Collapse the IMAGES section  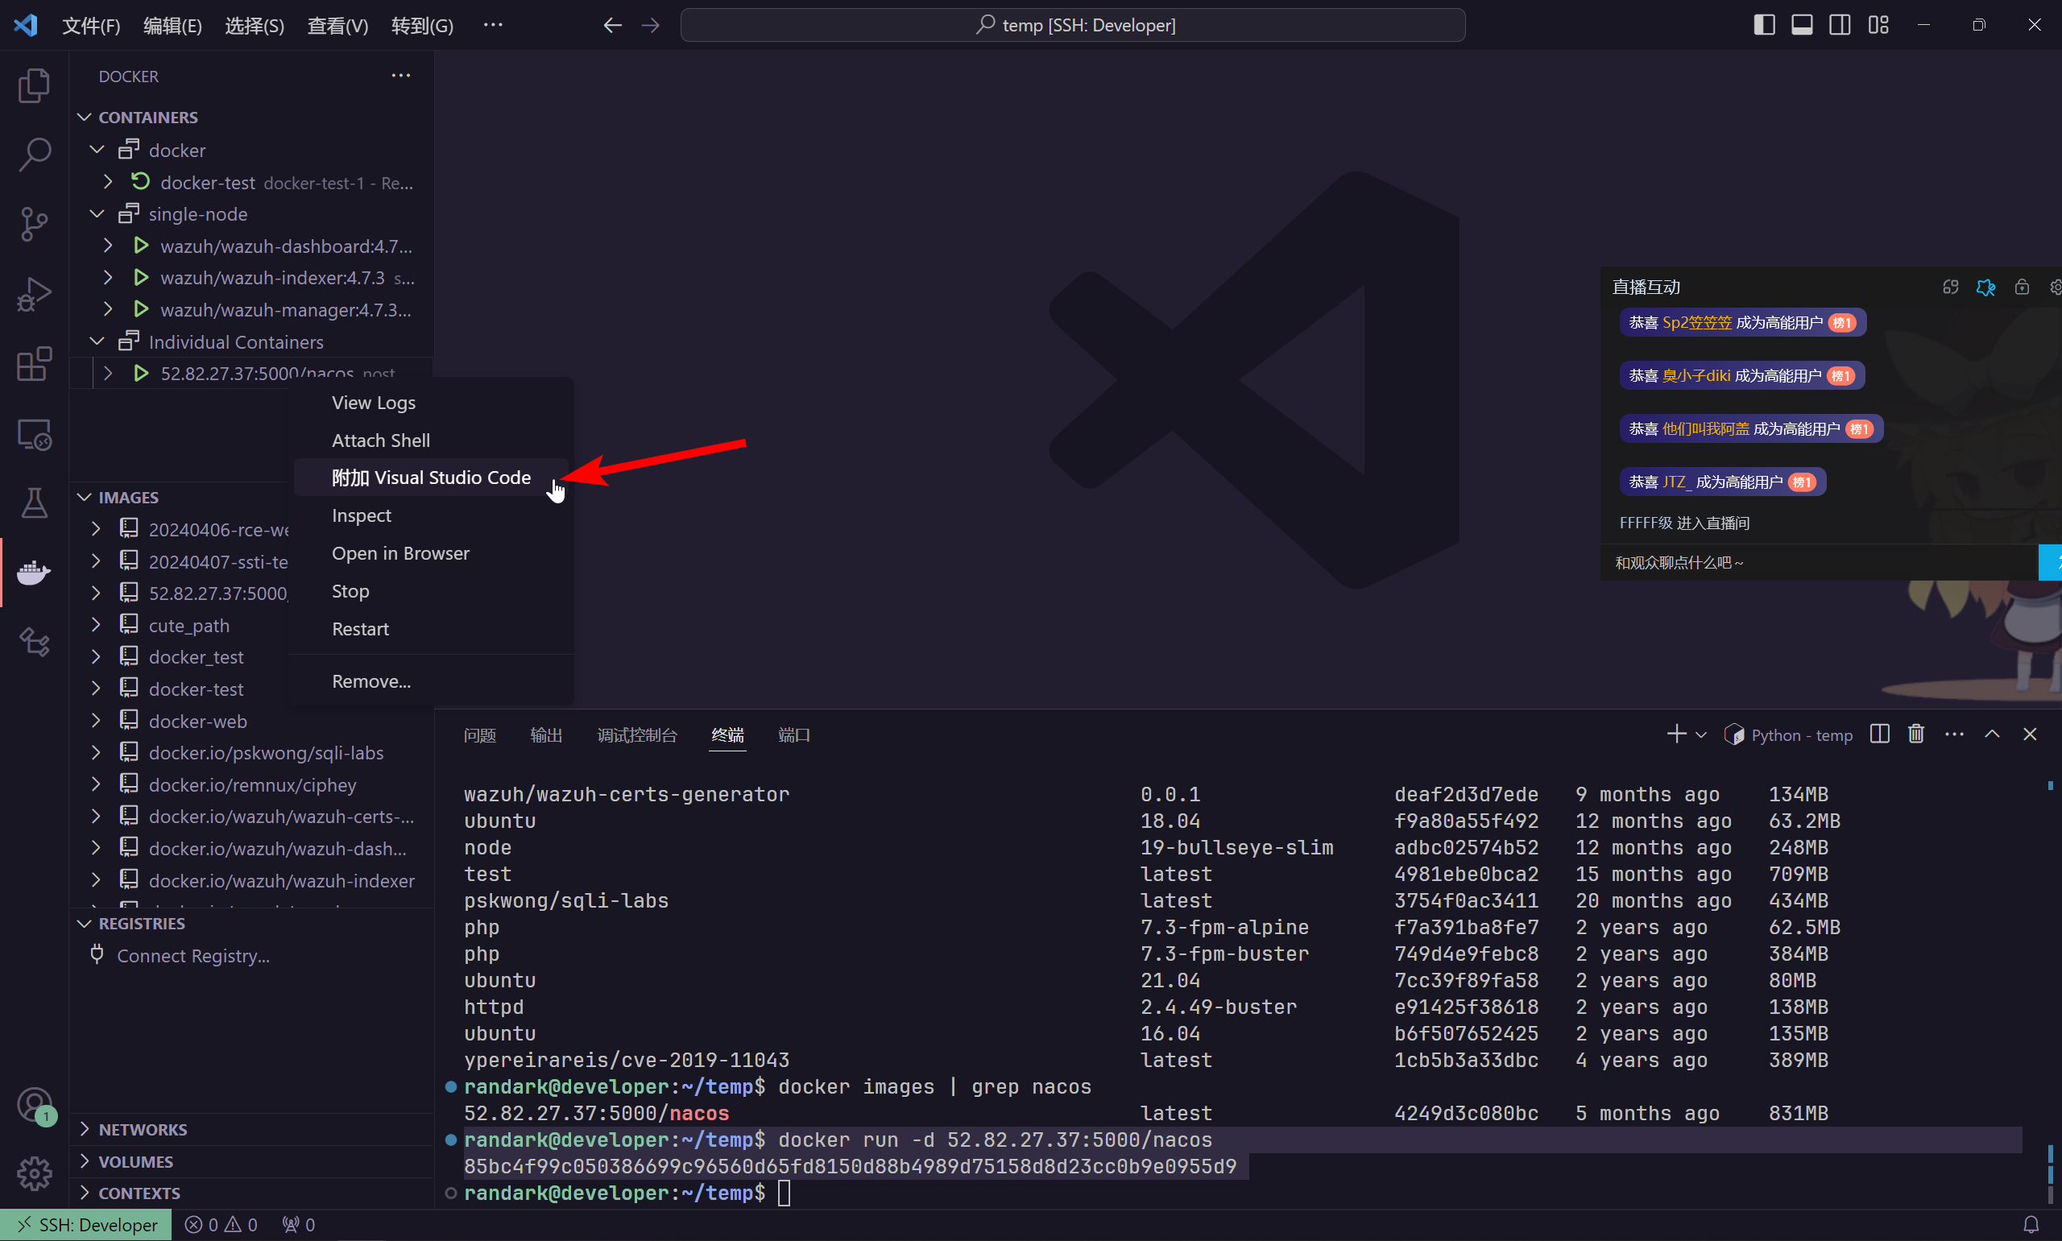[x=85, y=497]
